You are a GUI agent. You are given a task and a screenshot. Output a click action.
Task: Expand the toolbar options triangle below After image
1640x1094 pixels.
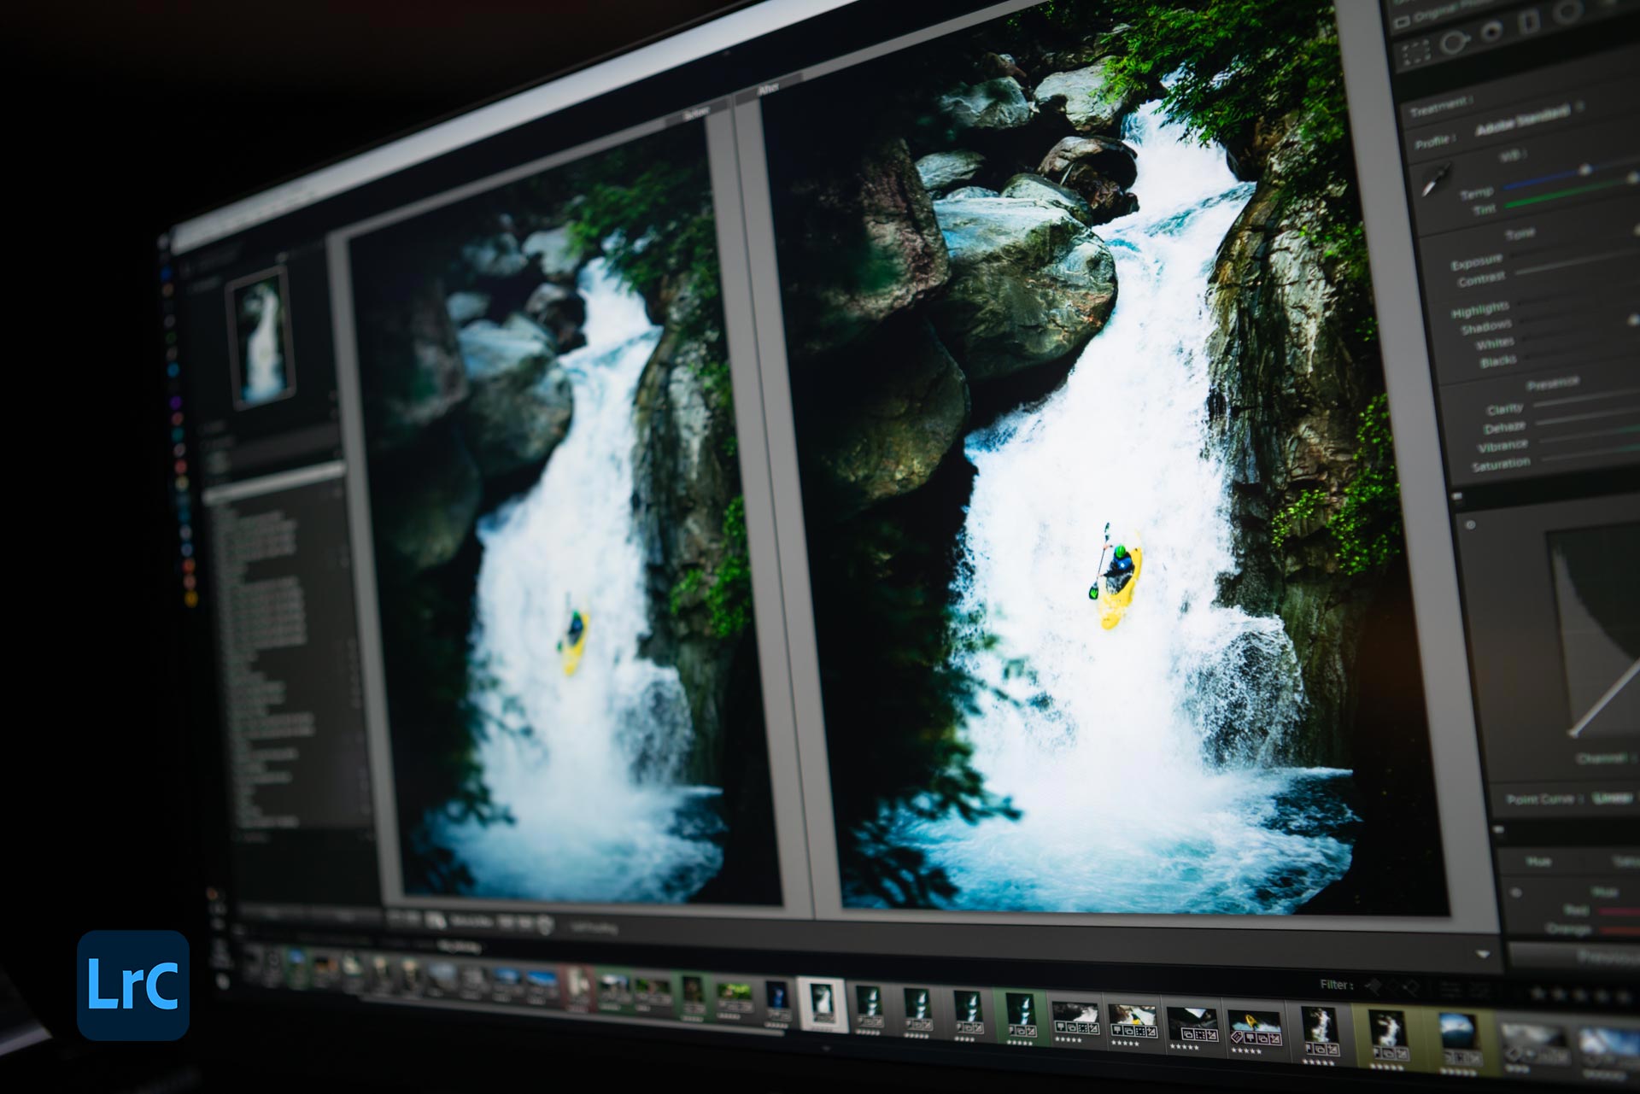pyautogui.click(x=1484, y=954)
